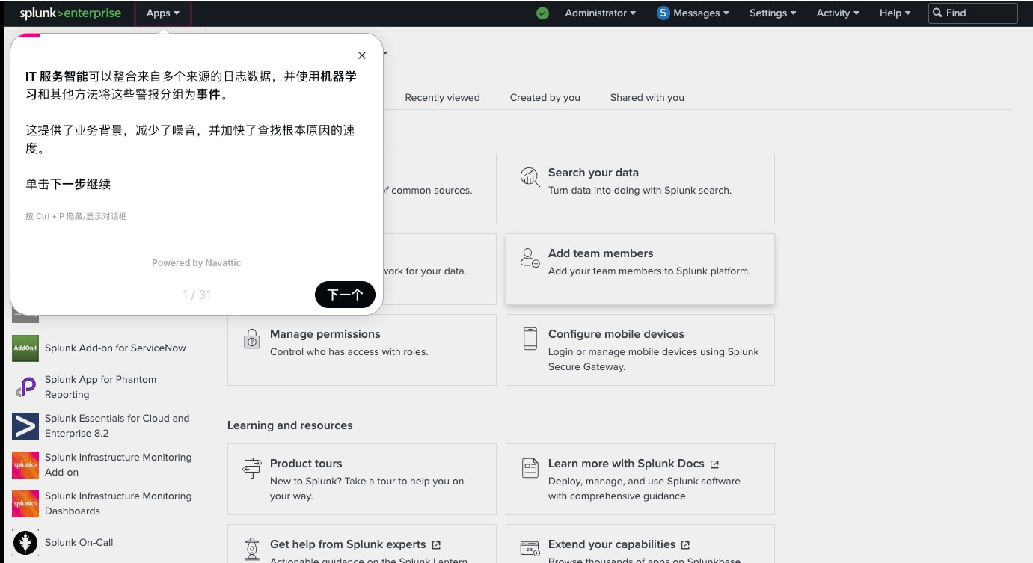Image resolution: width=1033 pixels, height=563 pixels.
Task: Click the green health status checkmark icon
Action: pyautogui.click(x=543, y=13)
